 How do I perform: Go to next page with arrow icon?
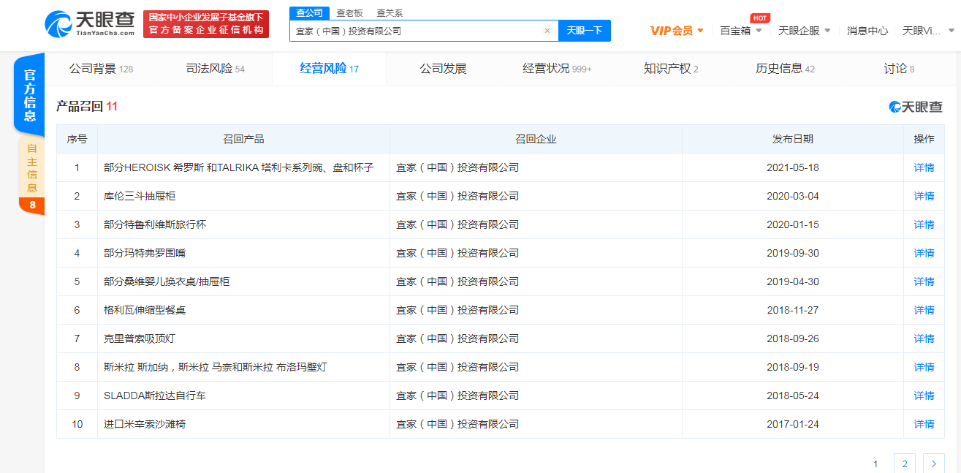tap(933, 463)
